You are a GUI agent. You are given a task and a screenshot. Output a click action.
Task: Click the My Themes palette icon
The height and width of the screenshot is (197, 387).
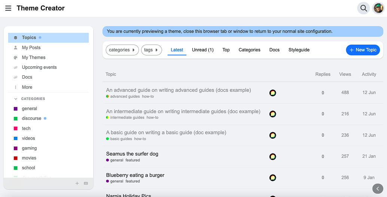(x=15, y=58)
